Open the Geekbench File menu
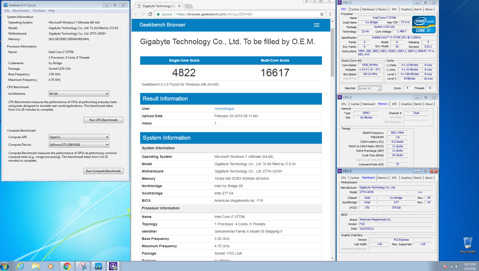Screen dimensions: 479x271 [7, 11]
